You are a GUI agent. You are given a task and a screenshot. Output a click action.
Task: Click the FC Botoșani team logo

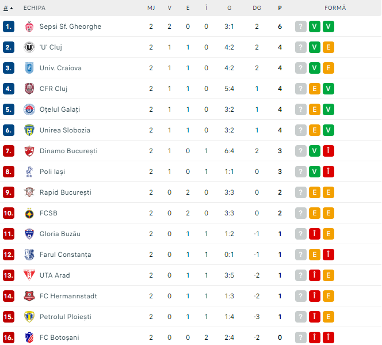pos(29,338)
